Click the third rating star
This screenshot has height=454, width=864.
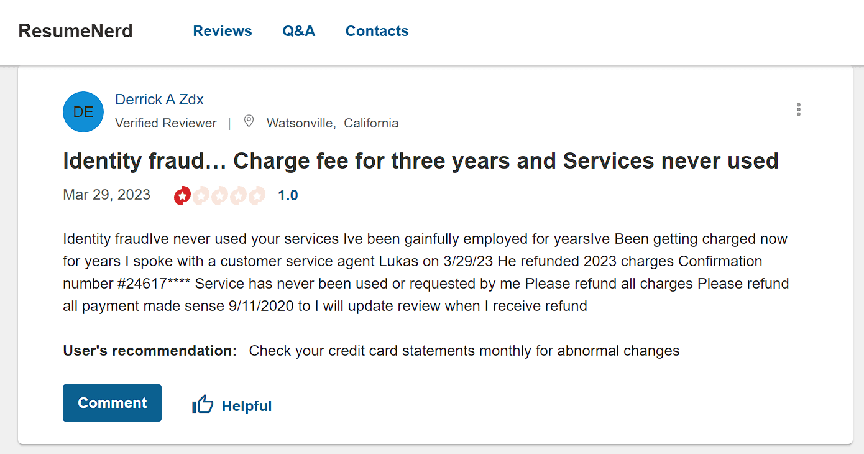219,196
